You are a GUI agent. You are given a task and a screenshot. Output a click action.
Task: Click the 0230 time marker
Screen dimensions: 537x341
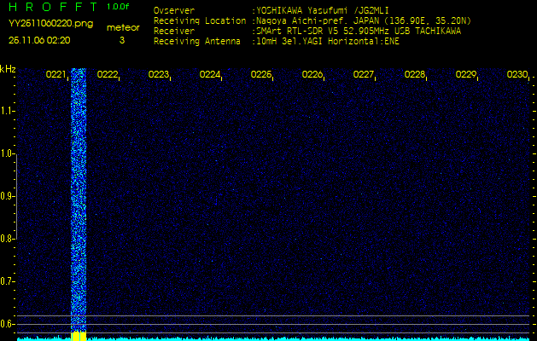517,75
